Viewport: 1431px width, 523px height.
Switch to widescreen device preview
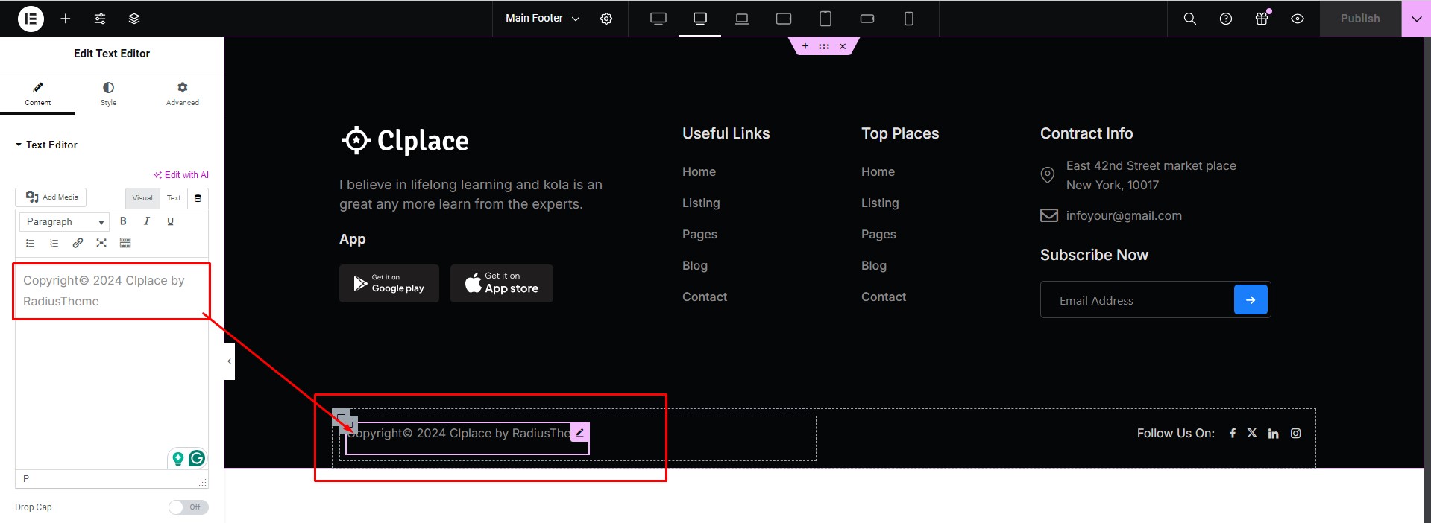point(658,19)
